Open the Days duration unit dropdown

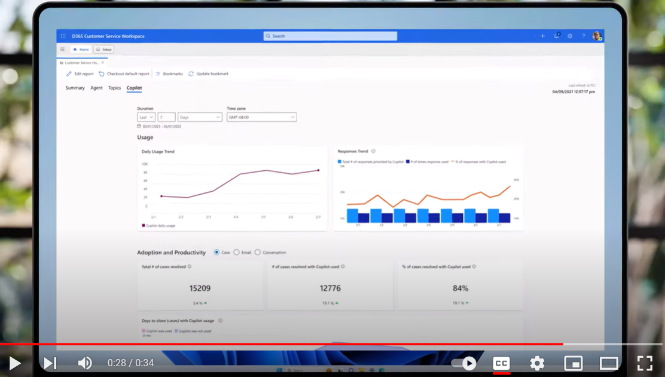click(200, 117)
